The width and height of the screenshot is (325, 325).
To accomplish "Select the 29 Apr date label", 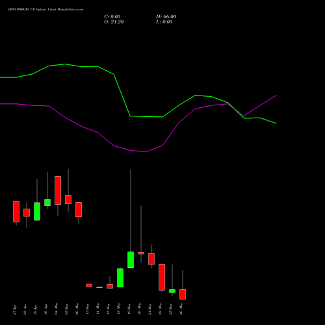I will (x=36, y=309).
